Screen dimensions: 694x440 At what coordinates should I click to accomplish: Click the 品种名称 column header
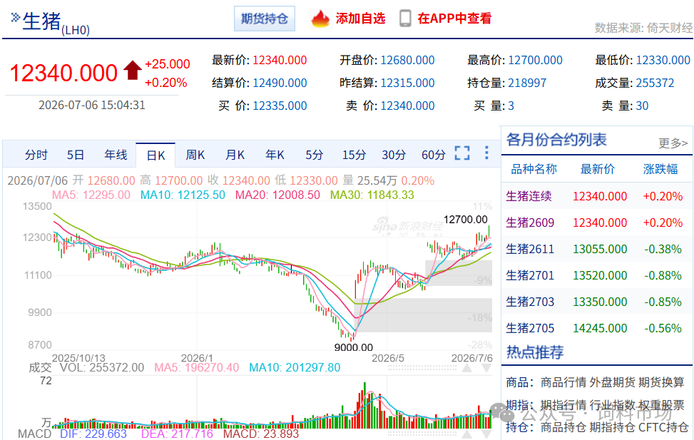[534, 169]
